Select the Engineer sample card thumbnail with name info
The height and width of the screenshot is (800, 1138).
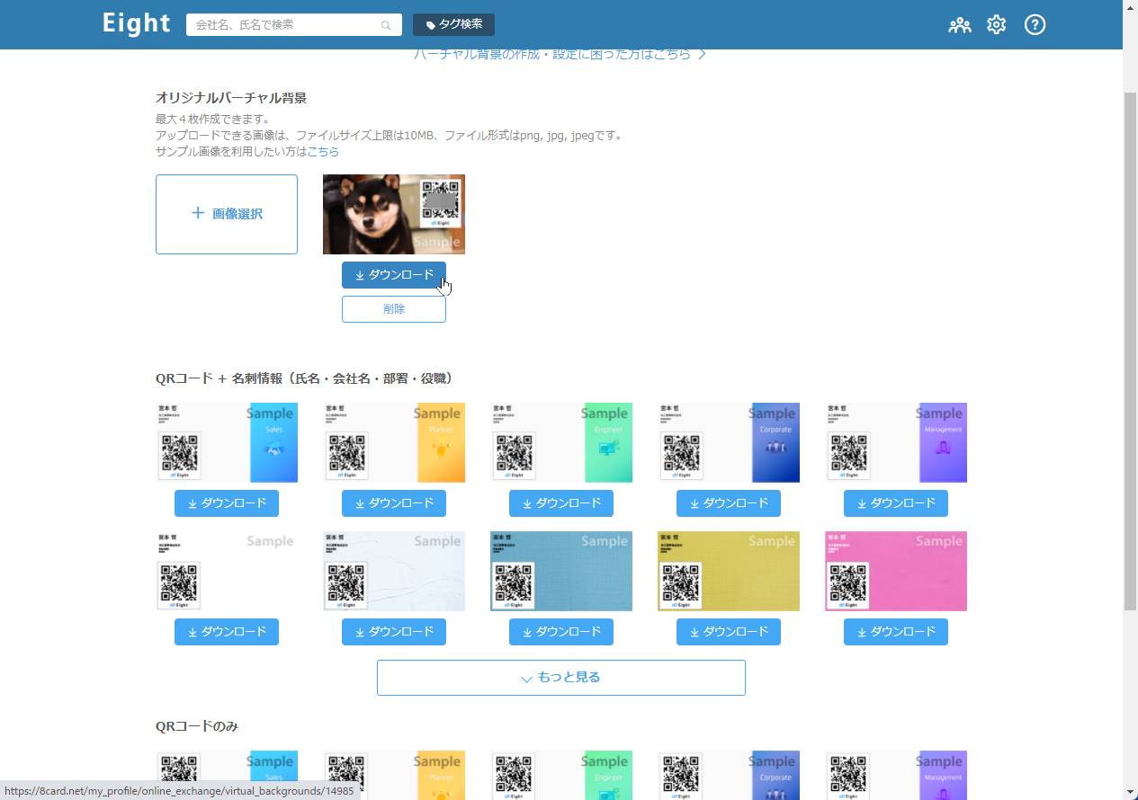[561, 442]
